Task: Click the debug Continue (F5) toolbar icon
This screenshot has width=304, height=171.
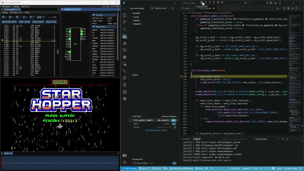Action: coord(201,2)
